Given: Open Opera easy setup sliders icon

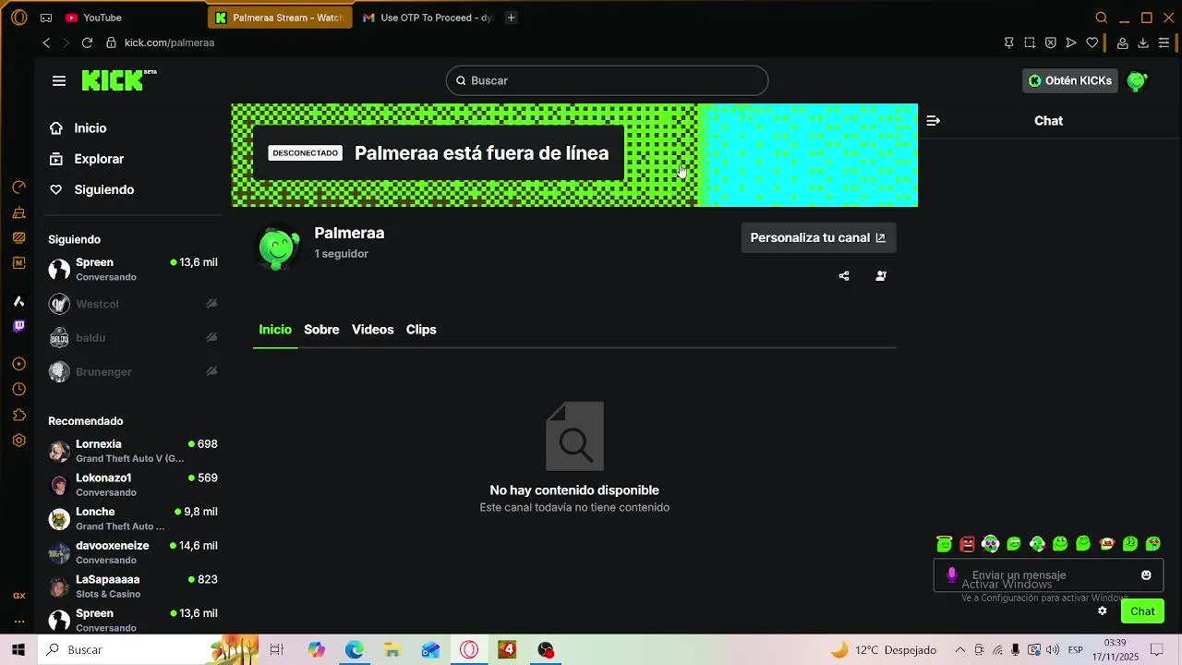Looking at the screenshot, I should [x=1164, y=42].
